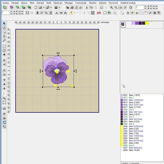
Task: Click the zoom in magnifier icon
Action: pos(111,8)
